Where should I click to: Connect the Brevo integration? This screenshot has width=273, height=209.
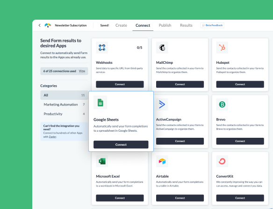240,141
